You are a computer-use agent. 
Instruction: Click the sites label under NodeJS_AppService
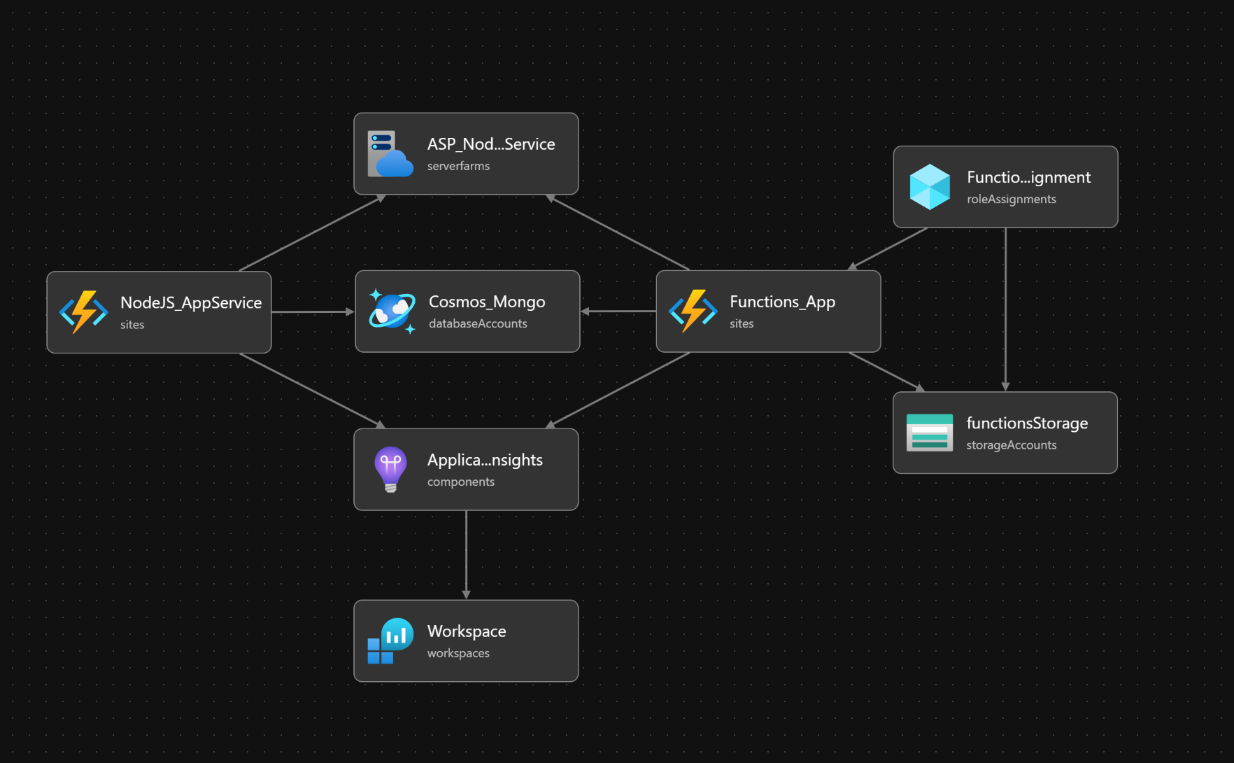coord(132,325)
